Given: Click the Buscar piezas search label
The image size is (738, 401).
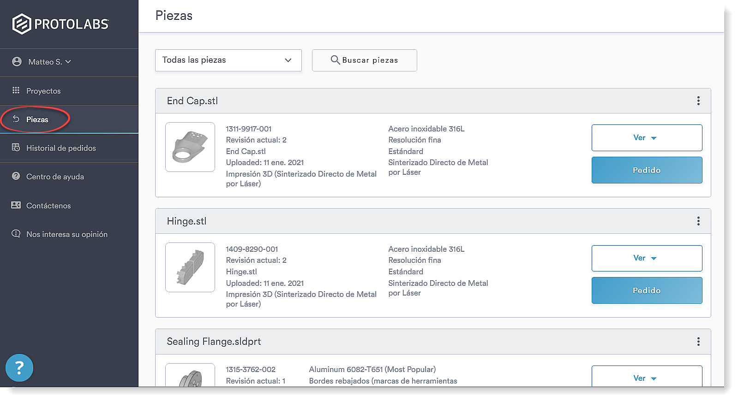Looking at the screenshot, I should click(370, 60).
